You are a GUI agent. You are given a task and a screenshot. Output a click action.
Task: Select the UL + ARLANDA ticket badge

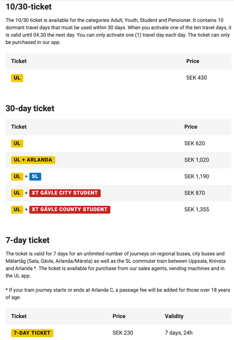pyautogui.click(x=33, y=160)
